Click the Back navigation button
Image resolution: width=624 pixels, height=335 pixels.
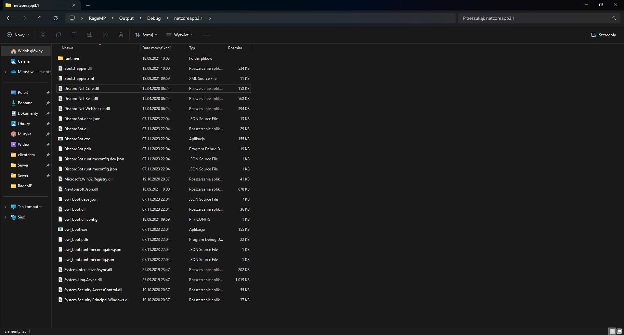pos(9,18)
